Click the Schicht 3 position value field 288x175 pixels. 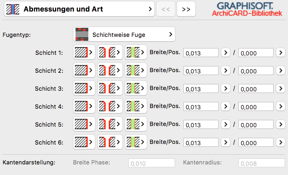pos(256,89)
